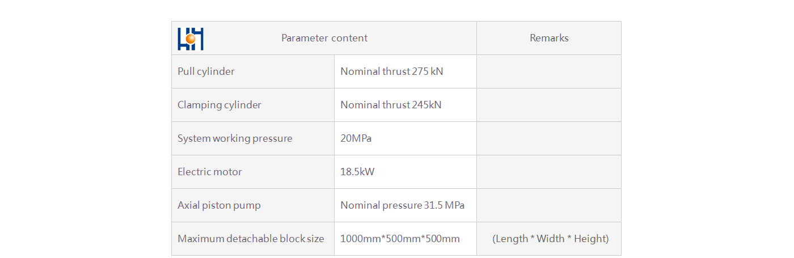Select Maximum detachable block size label

[x=251, y=239]
